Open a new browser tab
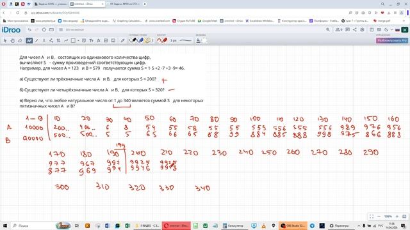The image size is (410, 230). [x=145, y=4]
